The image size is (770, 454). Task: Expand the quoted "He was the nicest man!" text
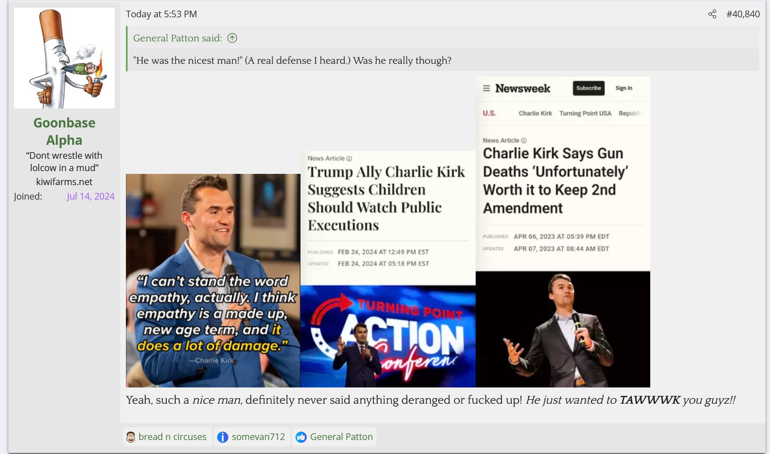292,60
